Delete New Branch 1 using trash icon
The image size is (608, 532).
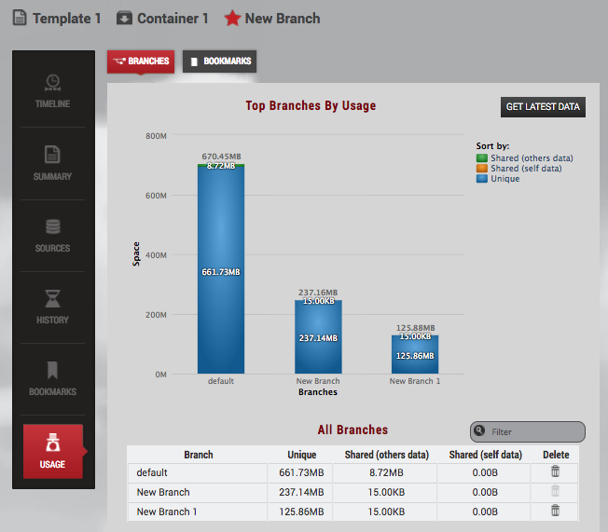click(555, 511)
